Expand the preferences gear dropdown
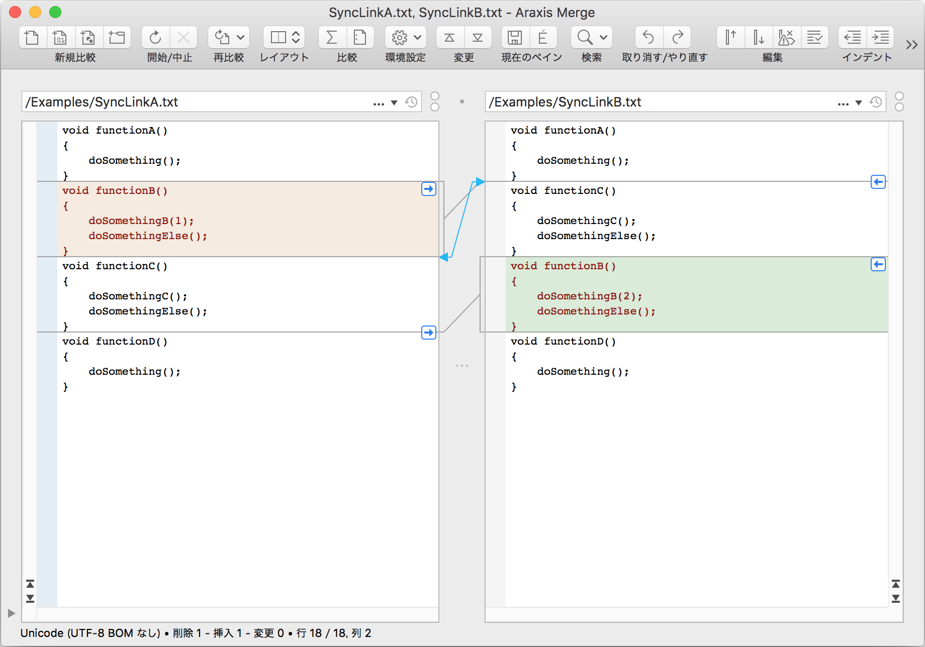925x647 pixels. point(417,37)
